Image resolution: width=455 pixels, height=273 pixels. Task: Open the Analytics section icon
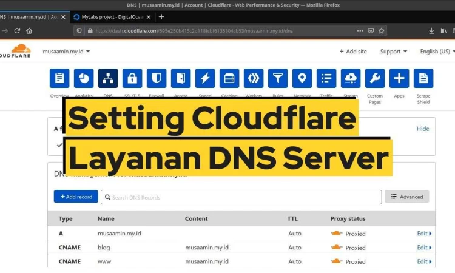84,78
